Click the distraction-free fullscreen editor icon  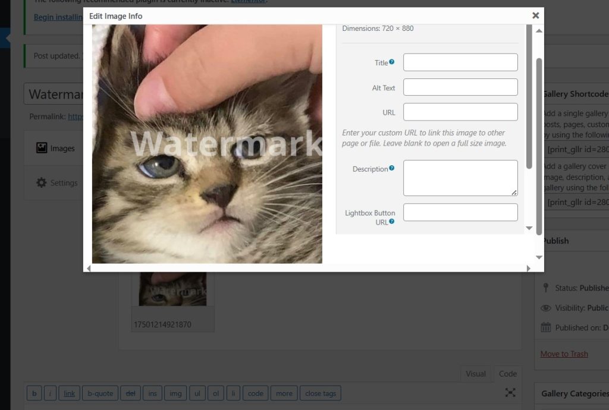point(510,393)
